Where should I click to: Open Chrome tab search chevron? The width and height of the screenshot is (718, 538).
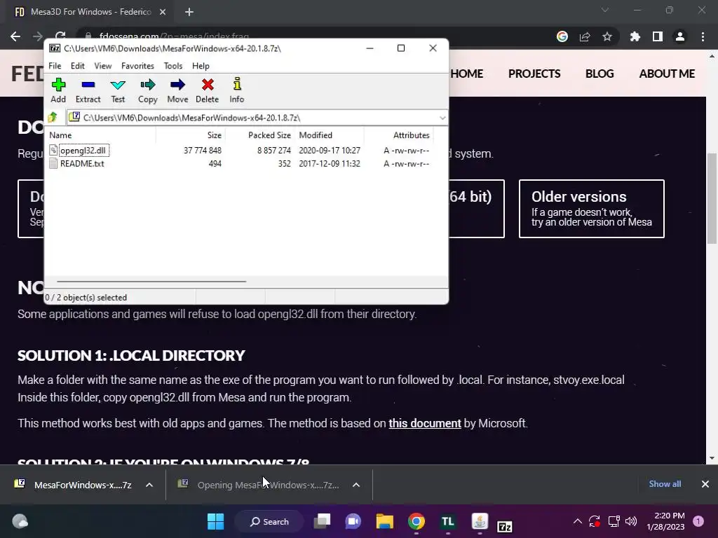605,10
